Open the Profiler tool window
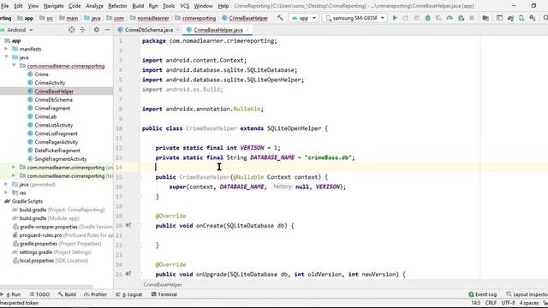This screenshot has height=308, width=548. click(95, 294)
